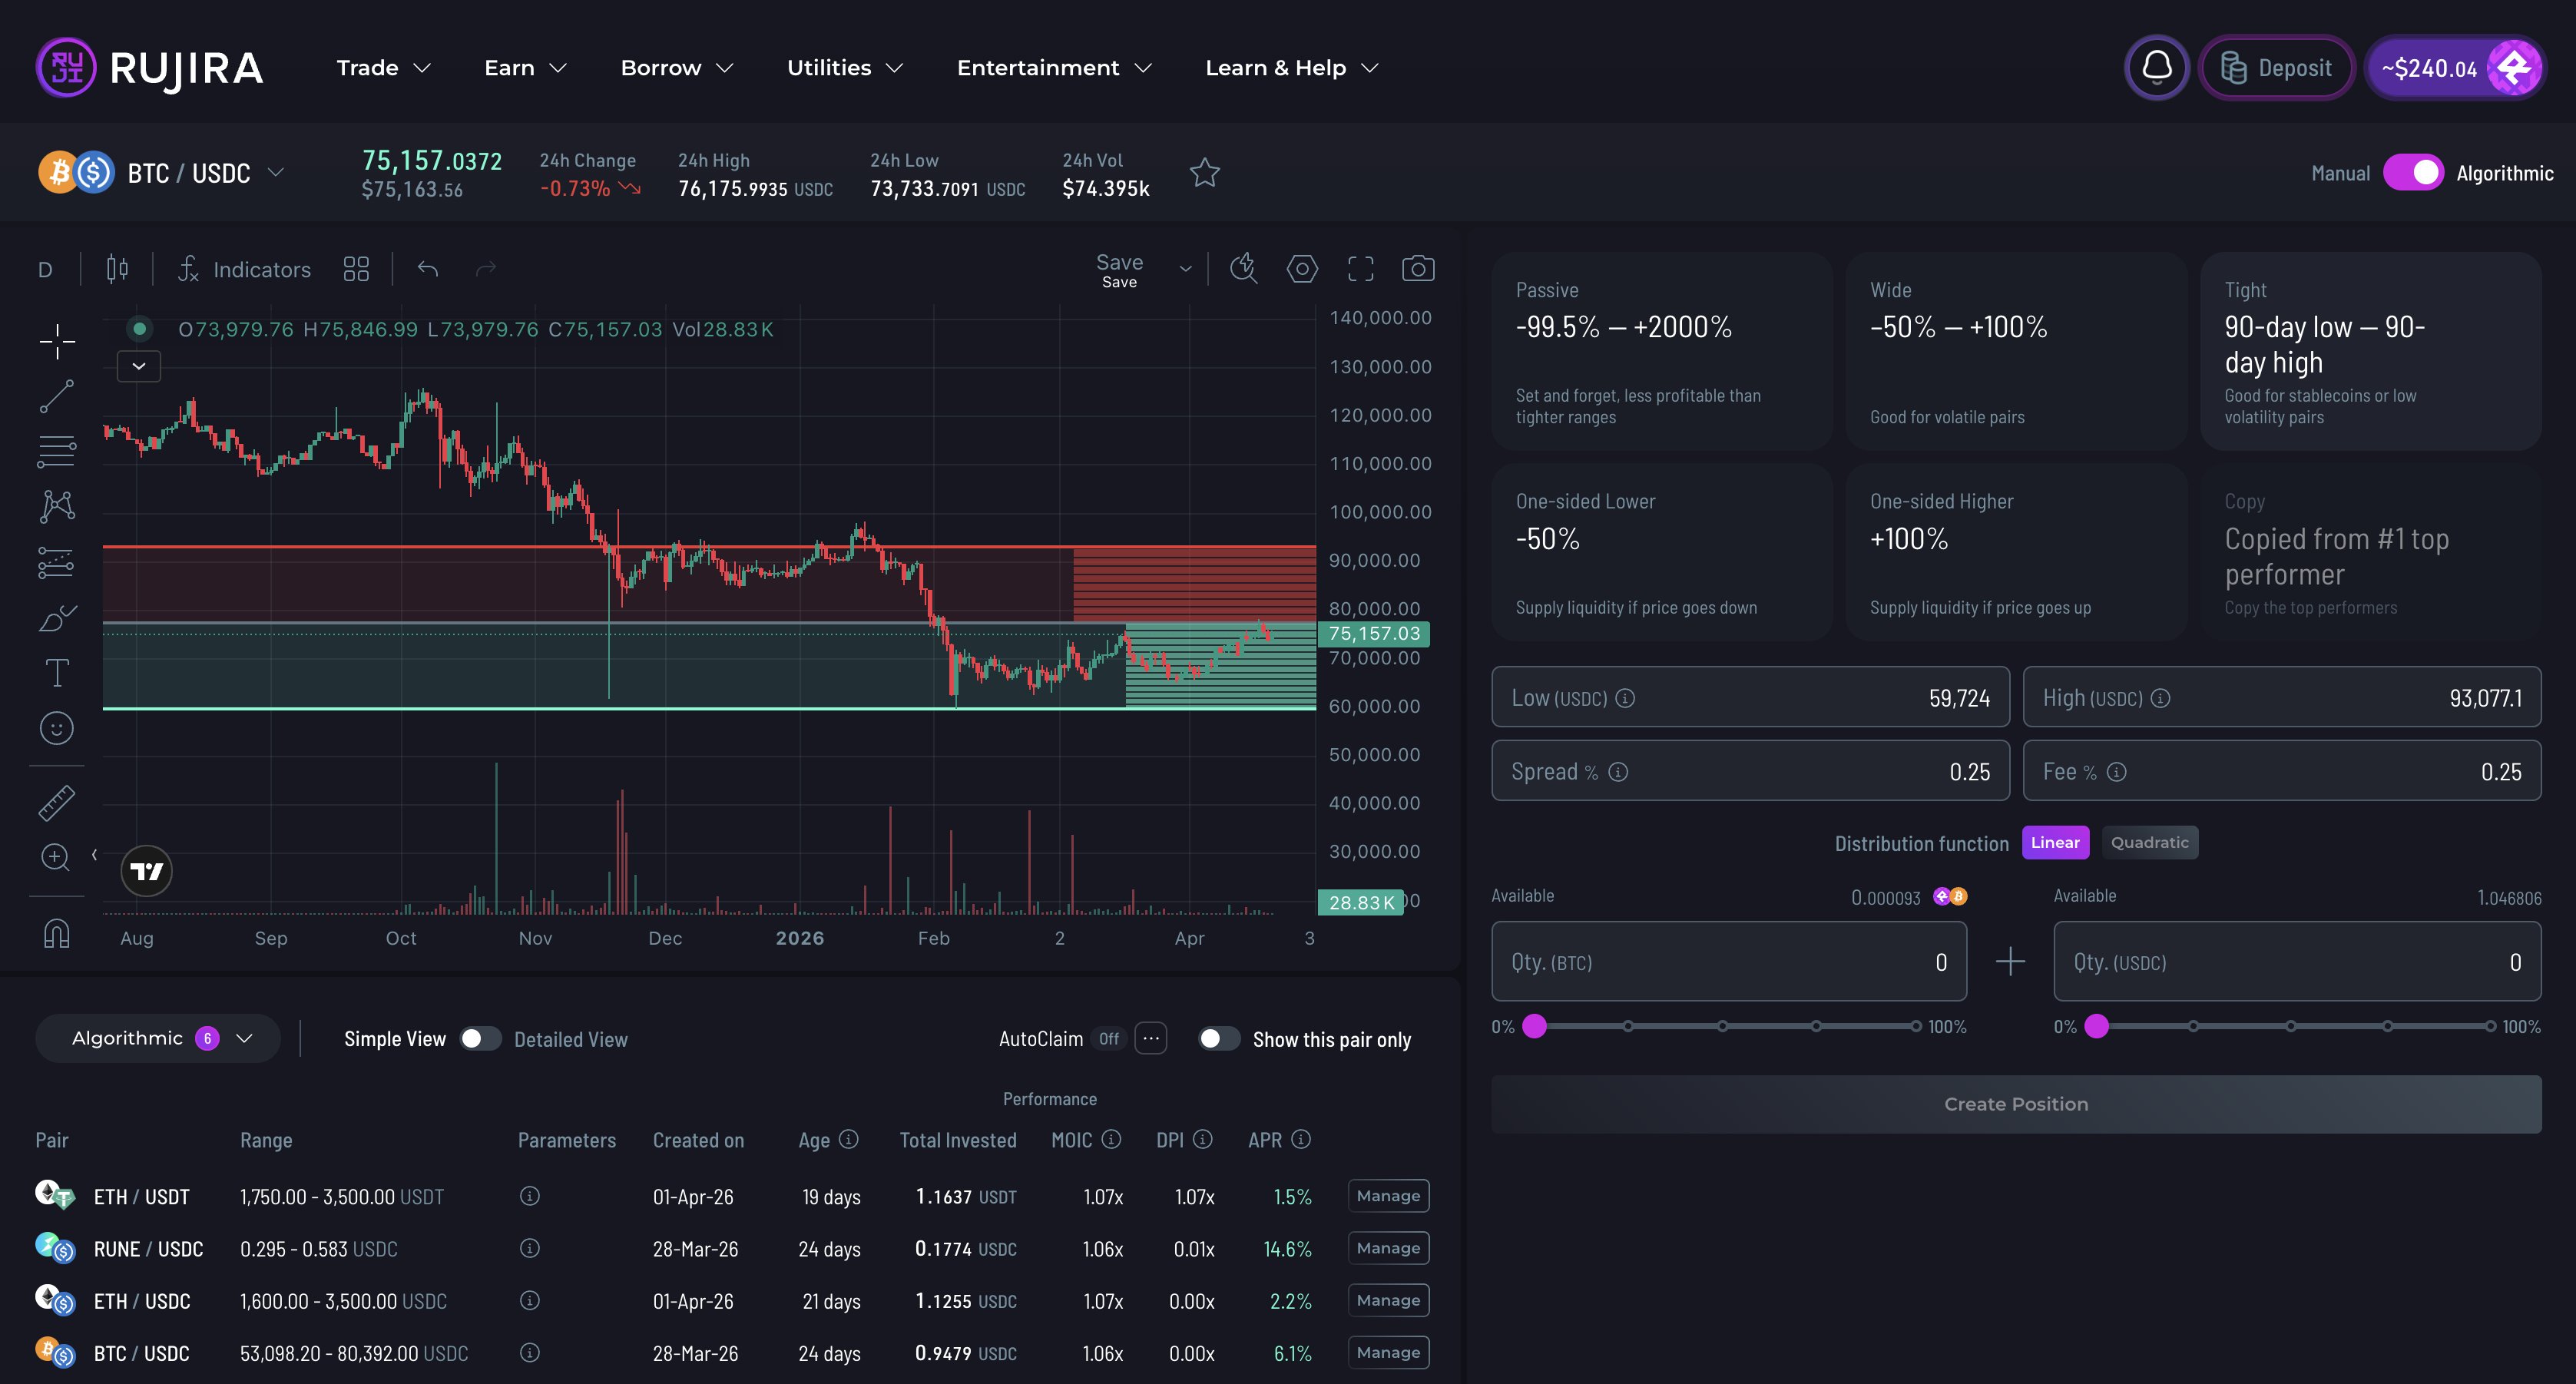Click the BTC quantity percentage slider handle
Viewport: 2576px width, 1384px height.
point(1534,1026)
